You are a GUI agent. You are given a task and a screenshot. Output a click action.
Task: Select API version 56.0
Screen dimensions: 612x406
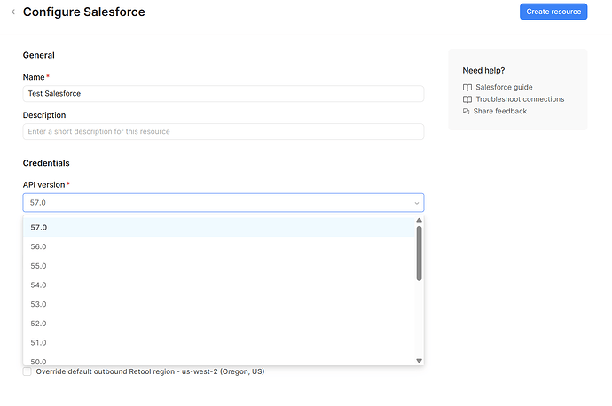click(218, 246)
